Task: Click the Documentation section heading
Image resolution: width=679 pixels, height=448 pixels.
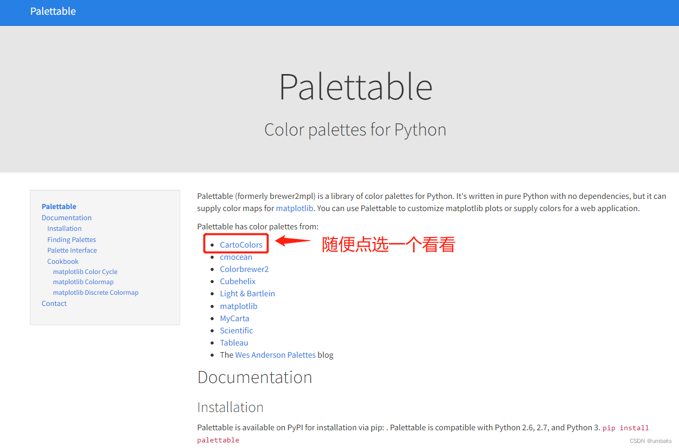Action: coord(255,377)
